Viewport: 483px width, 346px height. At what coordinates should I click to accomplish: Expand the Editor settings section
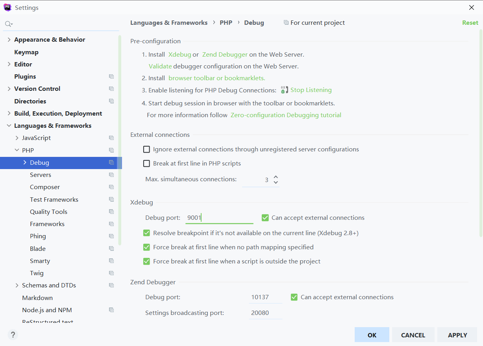click(x=9, y=64)
